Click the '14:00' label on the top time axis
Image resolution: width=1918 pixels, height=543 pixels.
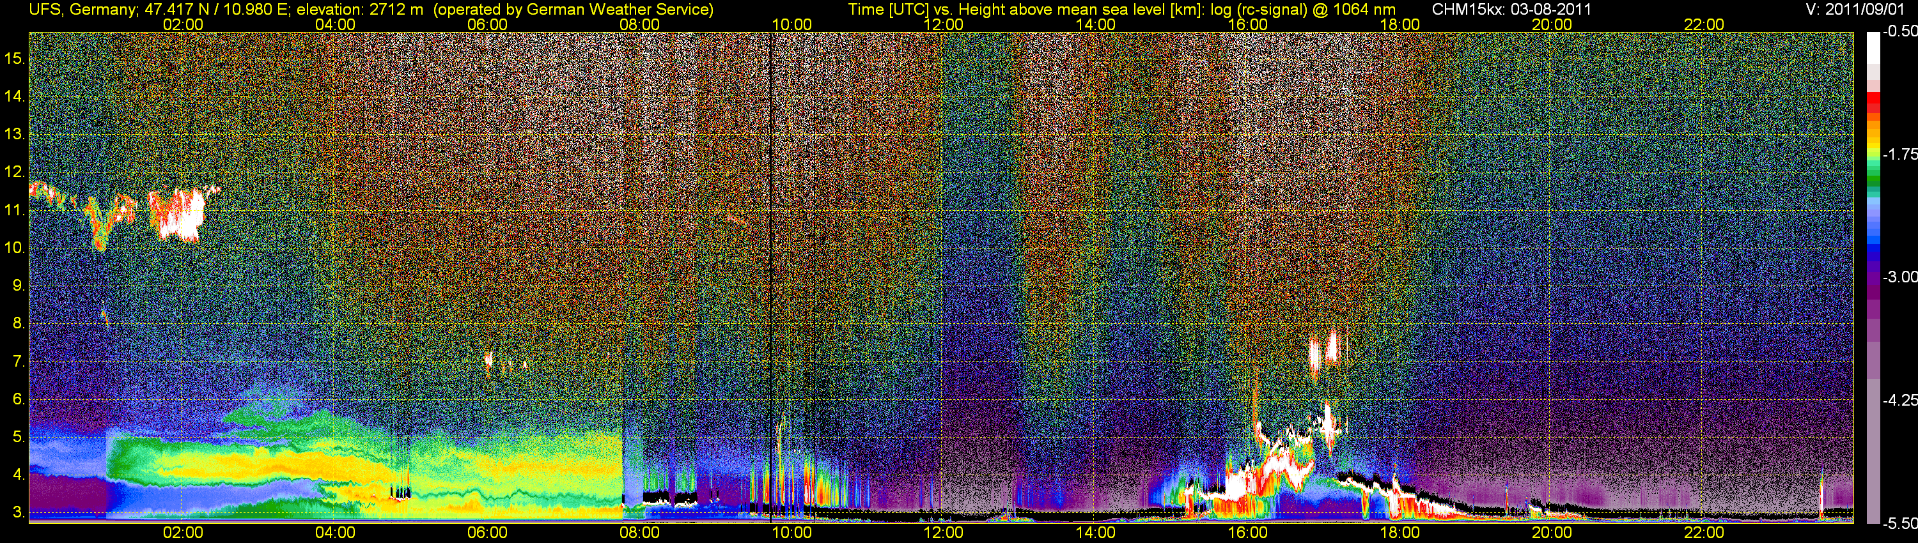pyautogui.click(x=1095, y=24)
